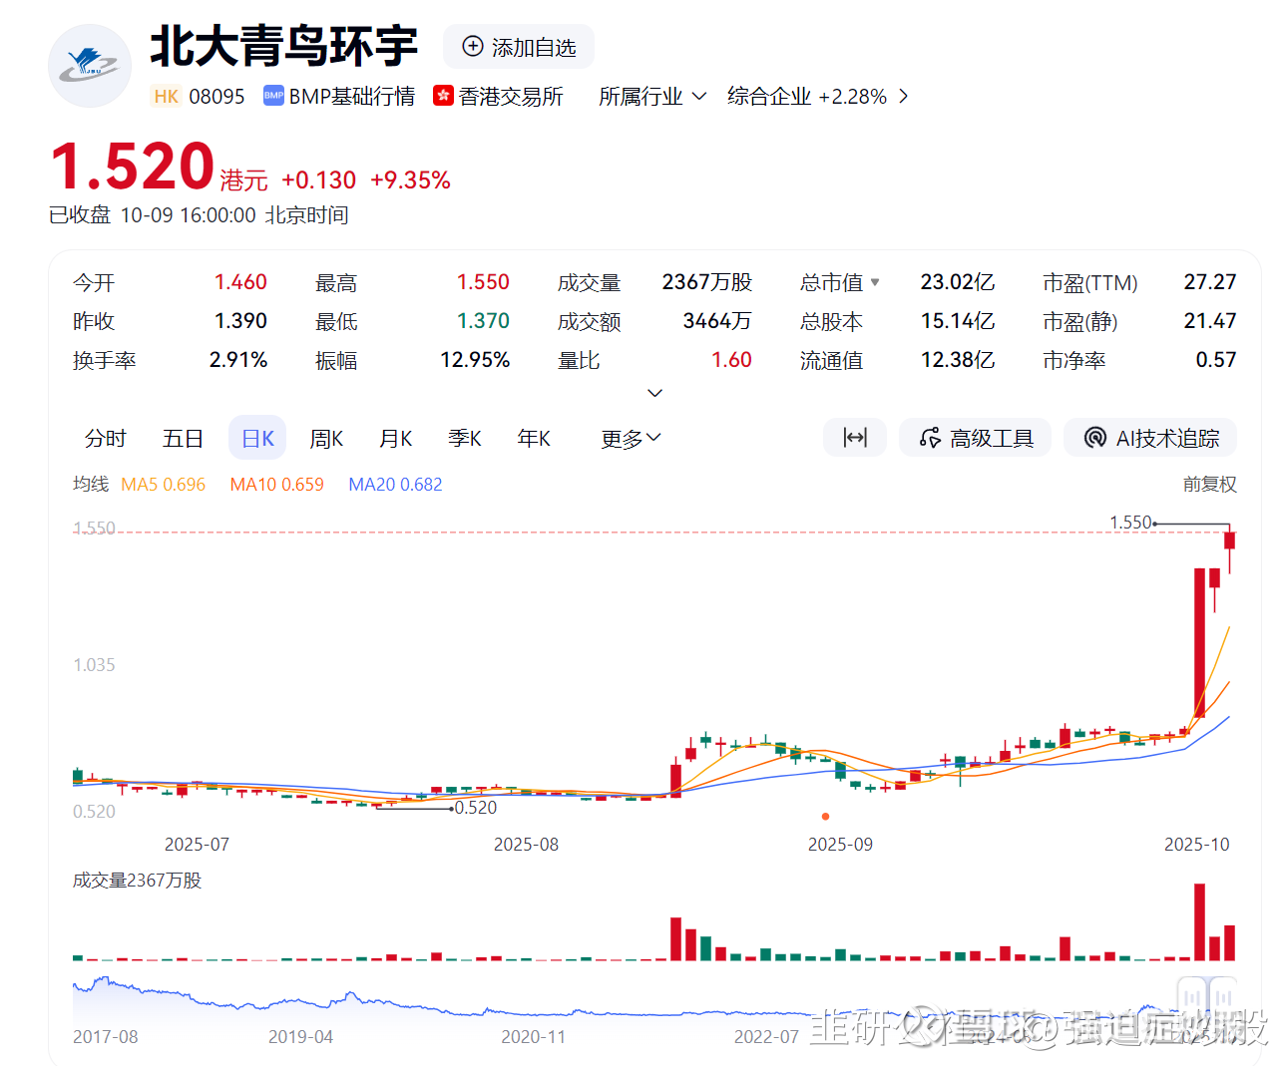Click the +9.35% change percentage
This screenshot has width=1284, height=1066.
click(410, 179)
